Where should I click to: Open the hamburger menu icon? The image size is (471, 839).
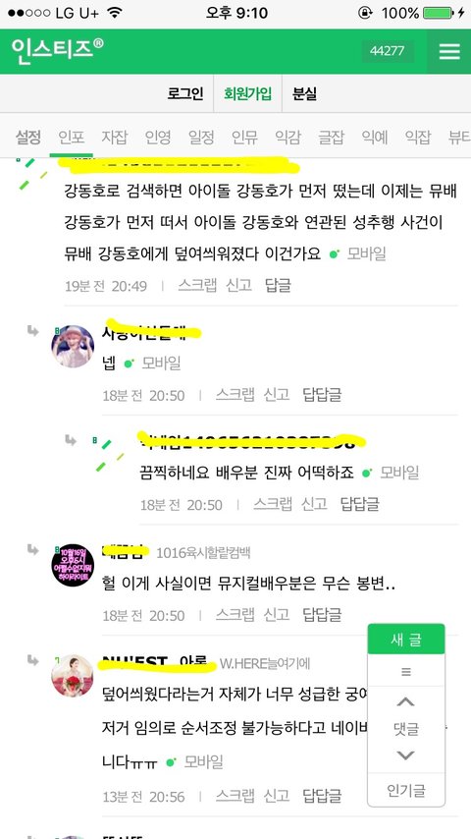pos(449,51)
